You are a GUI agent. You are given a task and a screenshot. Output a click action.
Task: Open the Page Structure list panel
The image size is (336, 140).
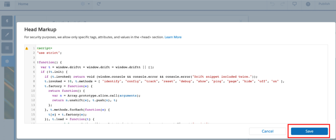[x=7, y=48]
